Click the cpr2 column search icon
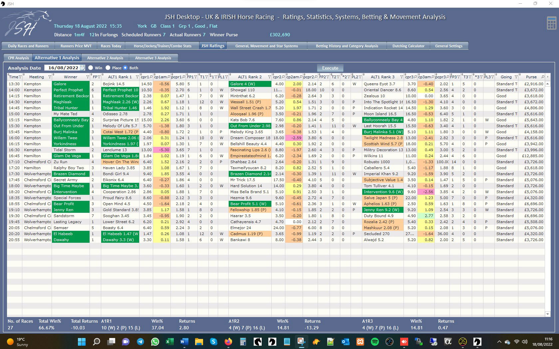Screen dimensions: 559x349 pyautogui.click(x=283, y=77)
